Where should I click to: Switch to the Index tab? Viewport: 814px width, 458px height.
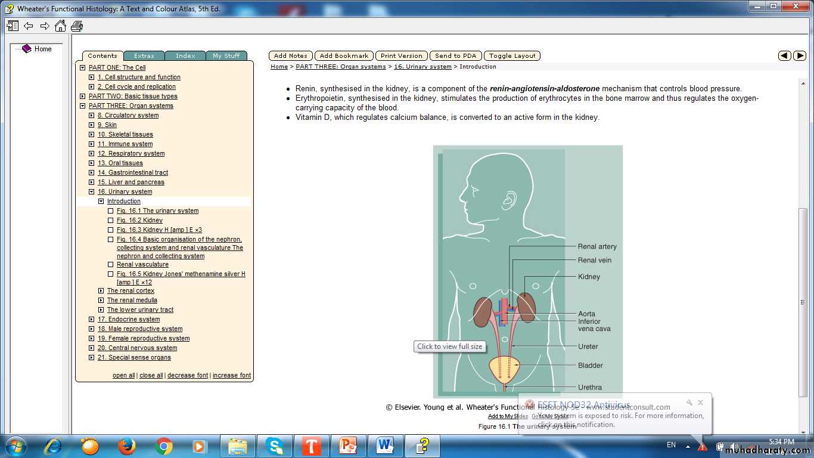185,55
